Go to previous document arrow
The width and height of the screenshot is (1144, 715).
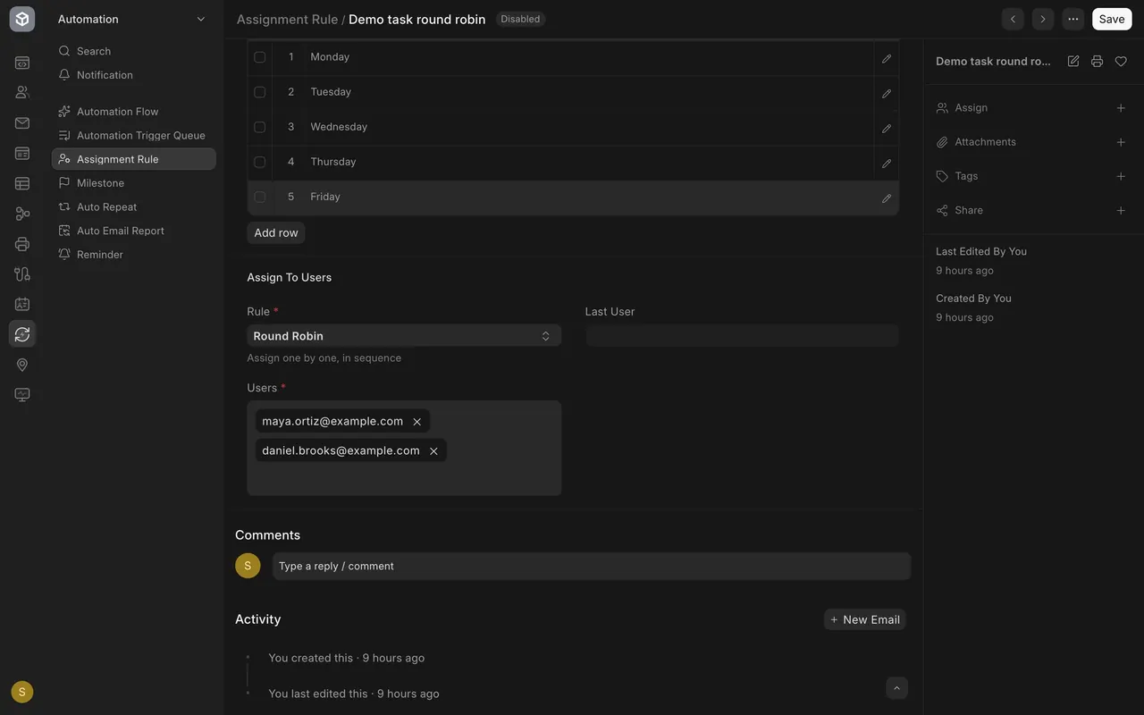point(1013,19)
